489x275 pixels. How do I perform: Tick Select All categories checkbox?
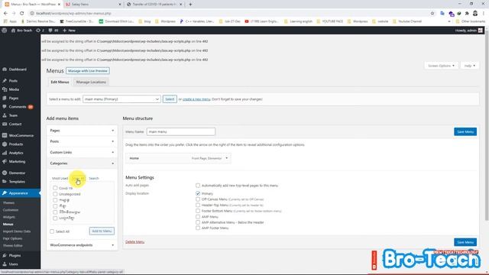pyautogui.click(x=52, y=231)
